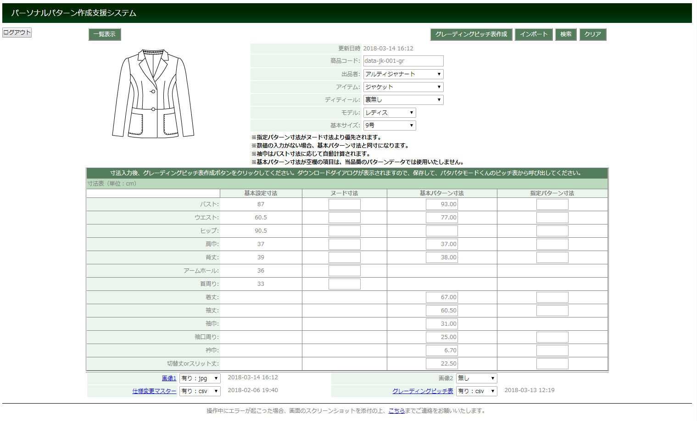Screen dimensions: 697x421
Task: Expand the 画像2 dropdown showing 無し
Action: [476, 378]
